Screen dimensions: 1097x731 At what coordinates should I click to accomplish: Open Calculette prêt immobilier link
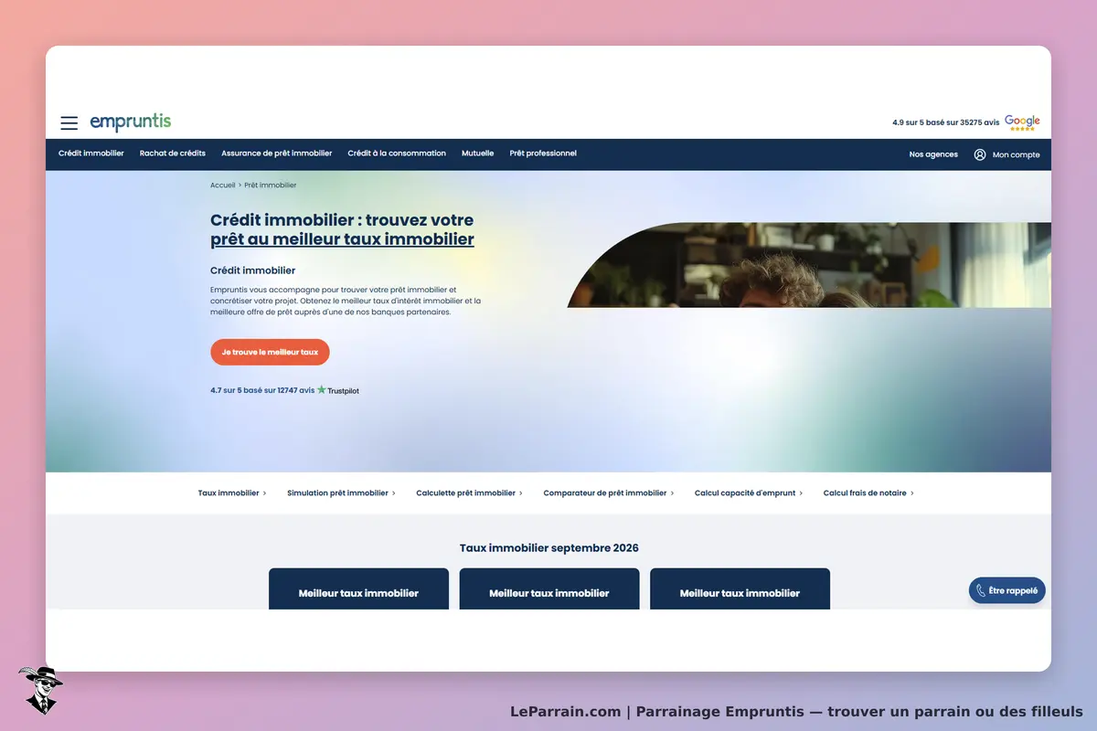[x=469, y=493]
